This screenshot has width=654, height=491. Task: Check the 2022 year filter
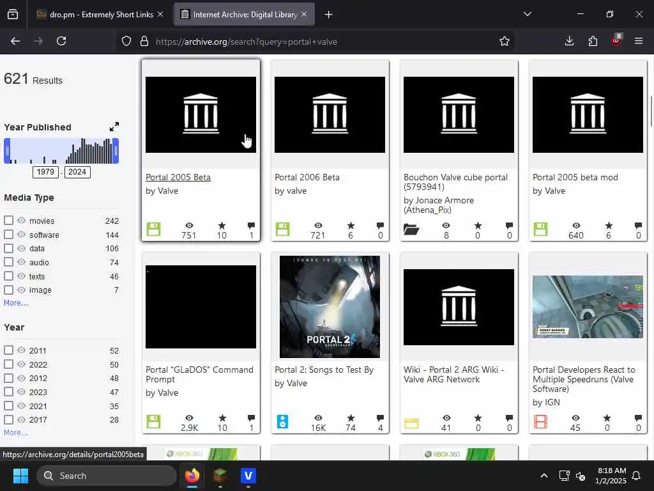(8, 364)
